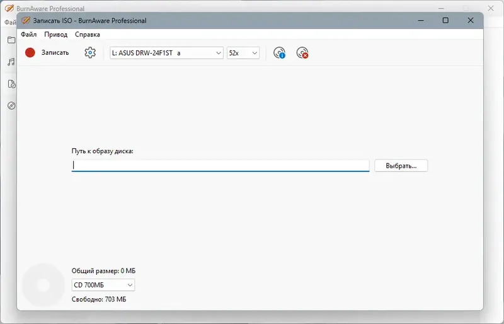Click the red Записать burn button

[47, 53]
